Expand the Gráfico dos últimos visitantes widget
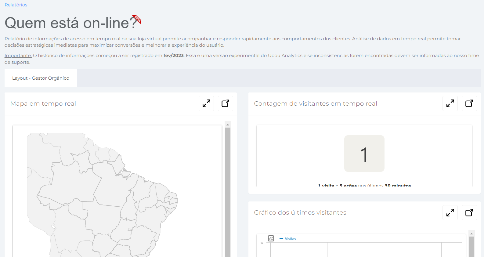The image size is (484, 257). coord(450,212)
